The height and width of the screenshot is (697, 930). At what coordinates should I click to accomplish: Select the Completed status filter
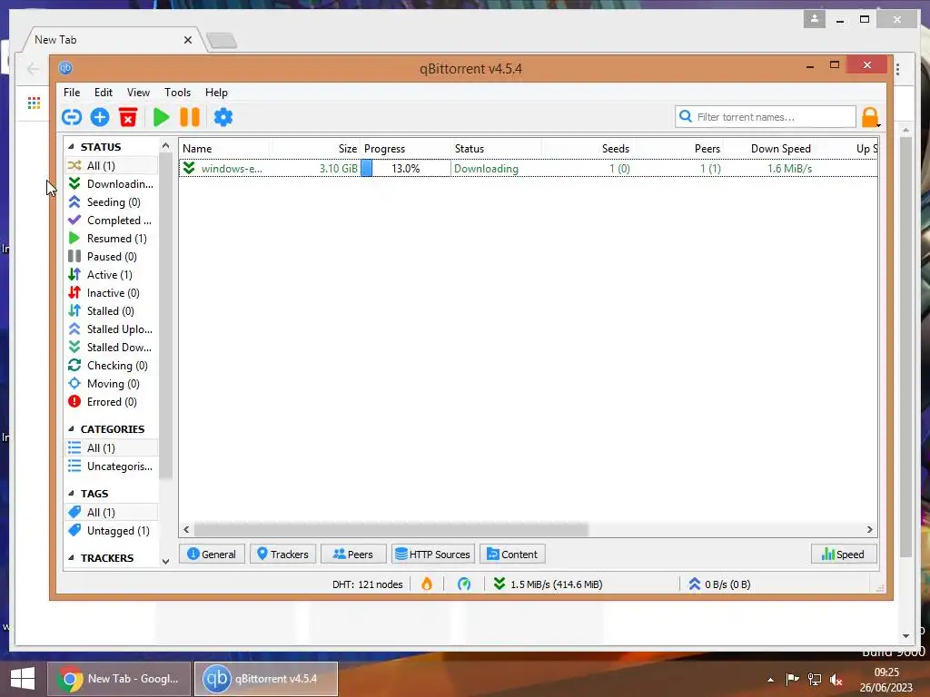[111, 221]
